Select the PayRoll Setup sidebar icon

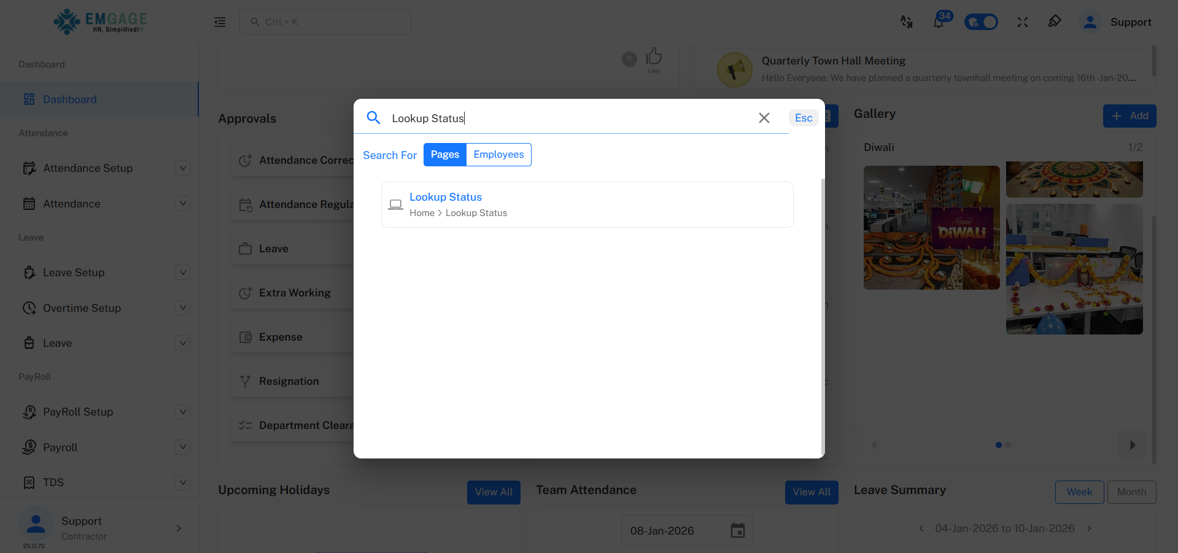coord(29,412)
